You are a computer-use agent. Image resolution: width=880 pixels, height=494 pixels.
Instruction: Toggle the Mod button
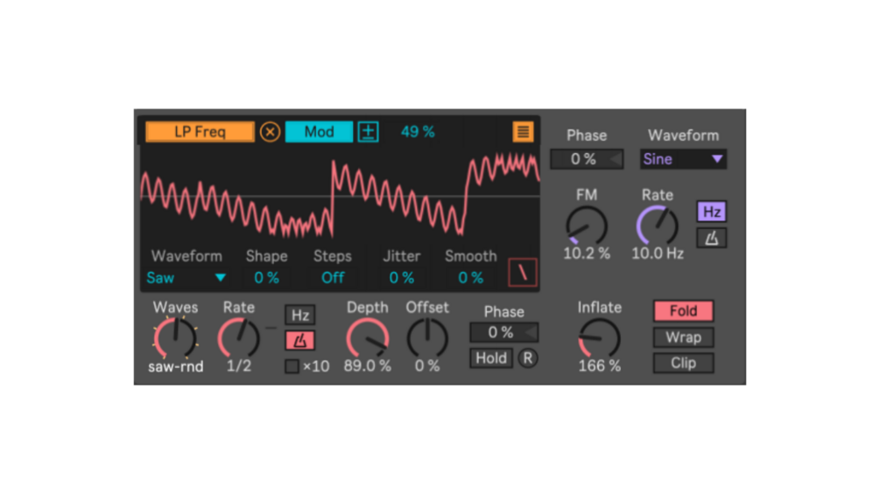(319, 132)
